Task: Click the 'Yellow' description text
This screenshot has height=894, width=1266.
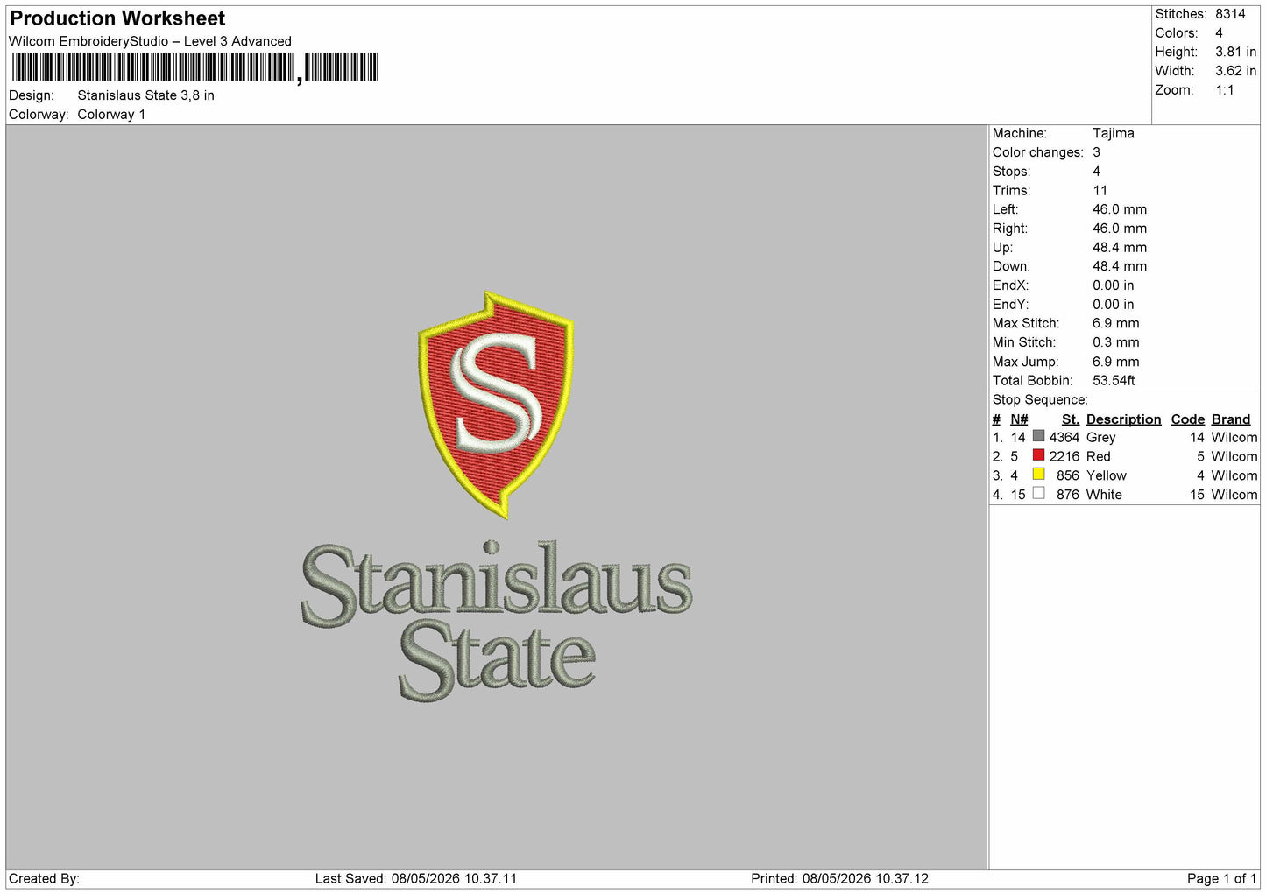Action: coord(1106,476)
